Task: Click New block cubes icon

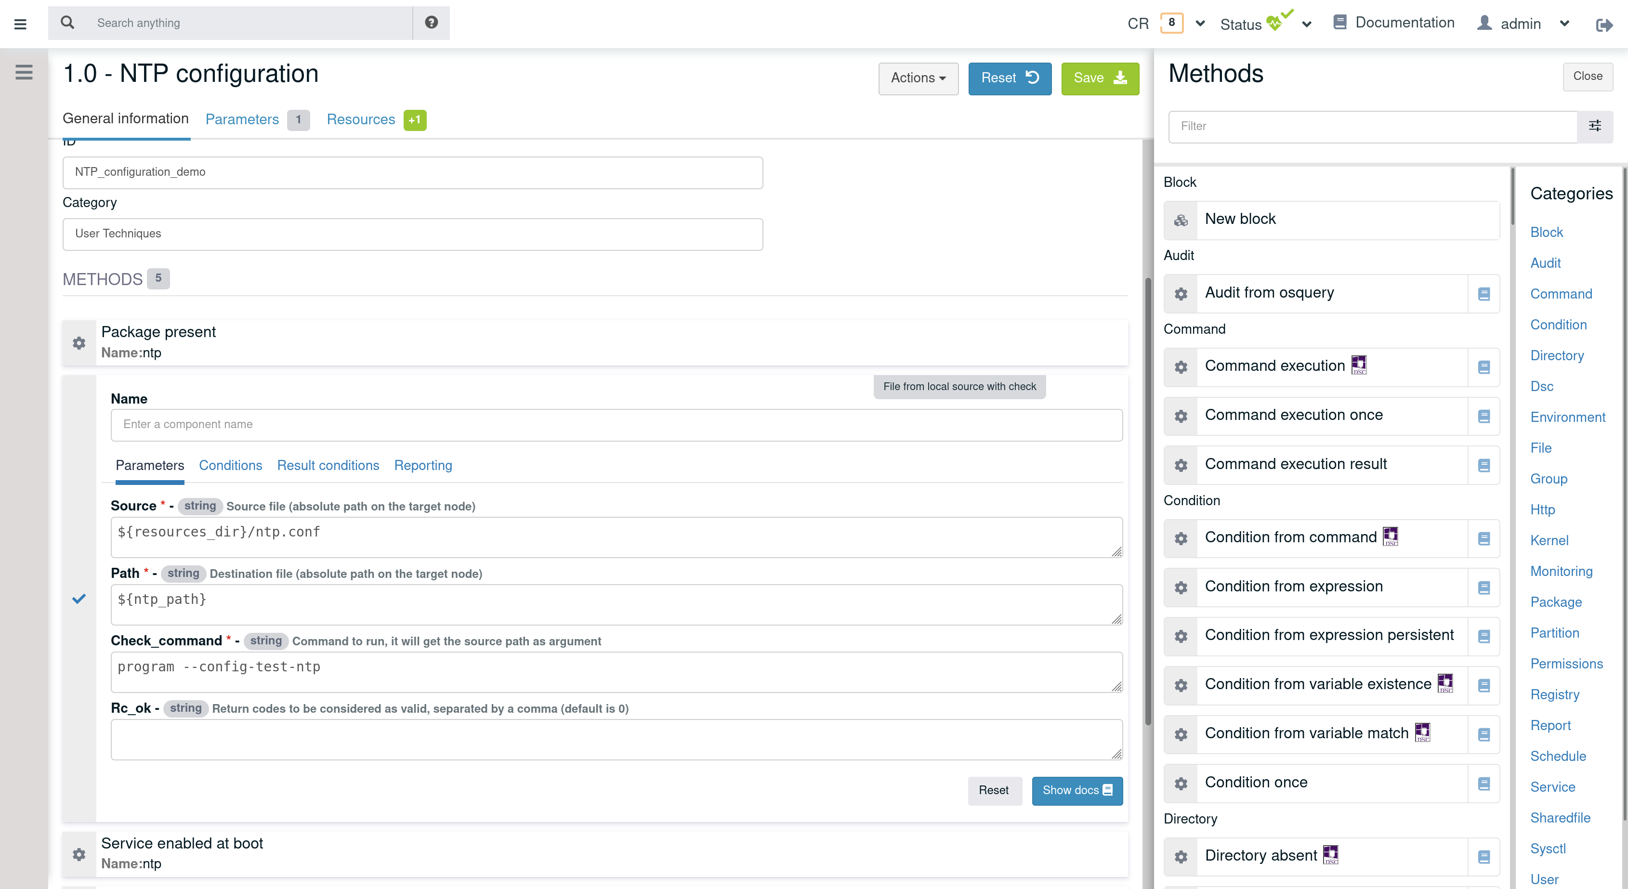Action: [x=1181, y=220]
